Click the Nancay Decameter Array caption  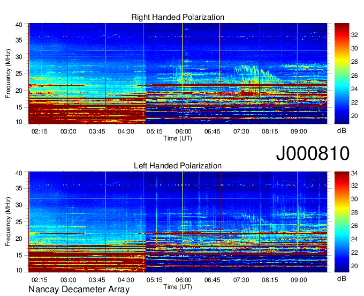(x=79, y=289)
